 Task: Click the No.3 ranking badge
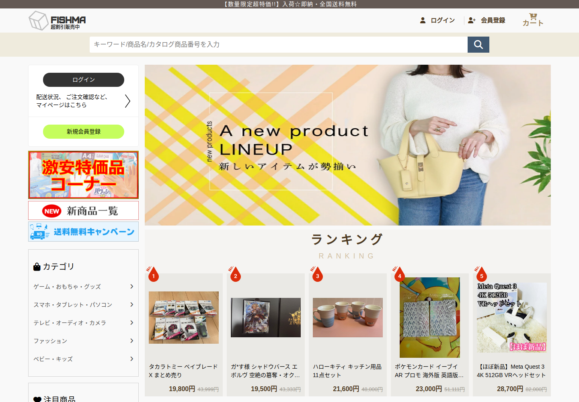pos(317,275)
